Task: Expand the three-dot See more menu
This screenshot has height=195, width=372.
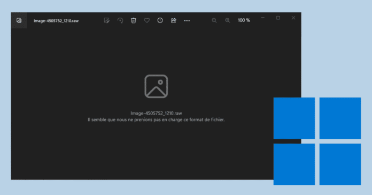Action: pos(187,21)
